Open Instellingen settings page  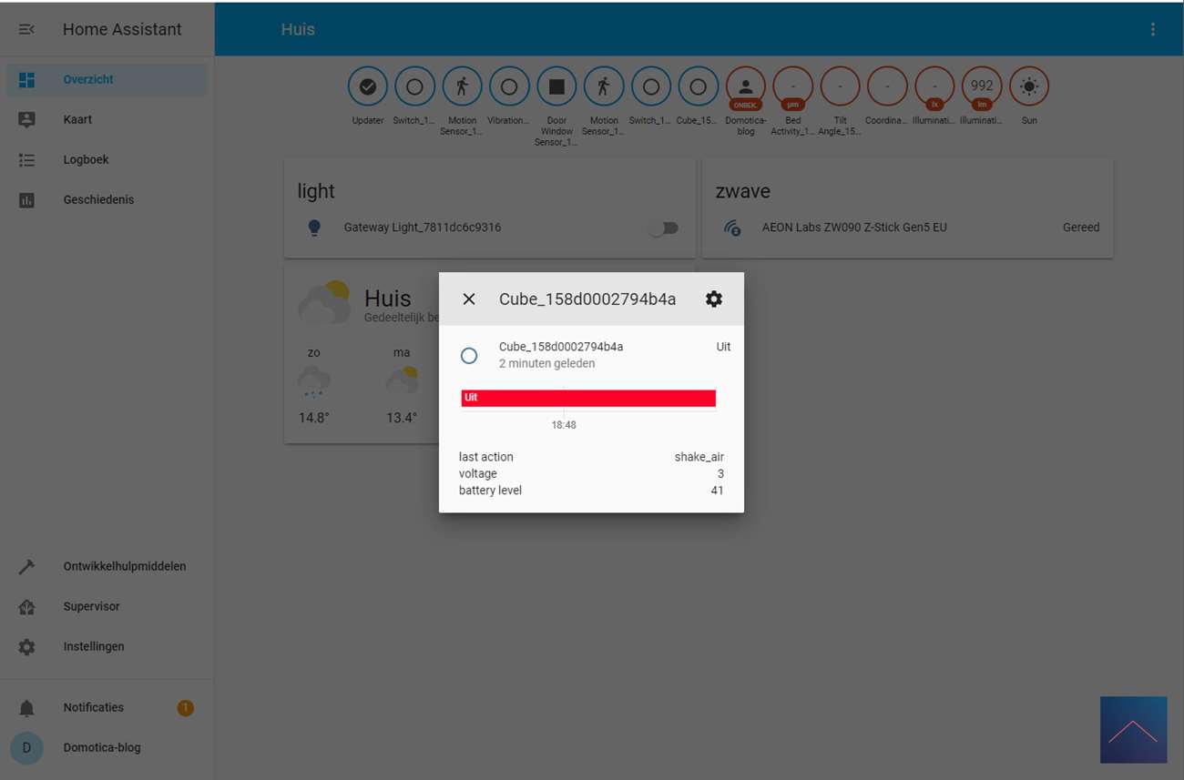(x=94, y=646)
